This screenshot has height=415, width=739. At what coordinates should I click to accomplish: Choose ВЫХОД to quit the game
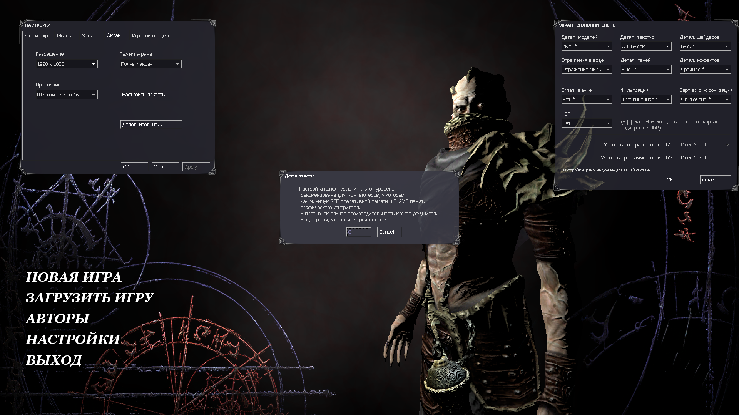point(54,360)
